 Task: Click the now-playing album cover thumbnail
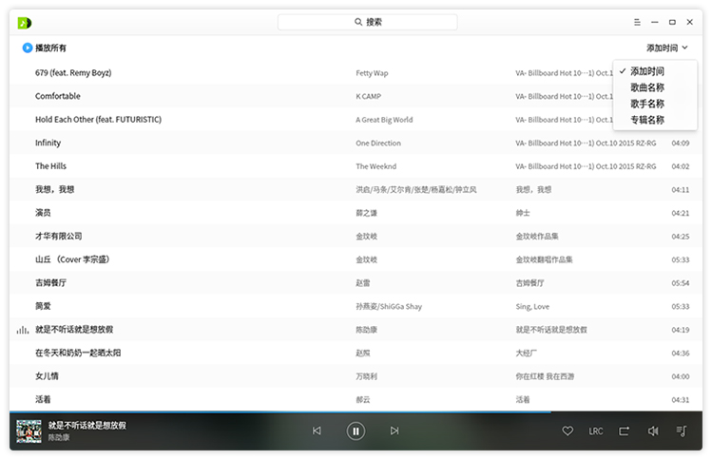pos(29,431)
